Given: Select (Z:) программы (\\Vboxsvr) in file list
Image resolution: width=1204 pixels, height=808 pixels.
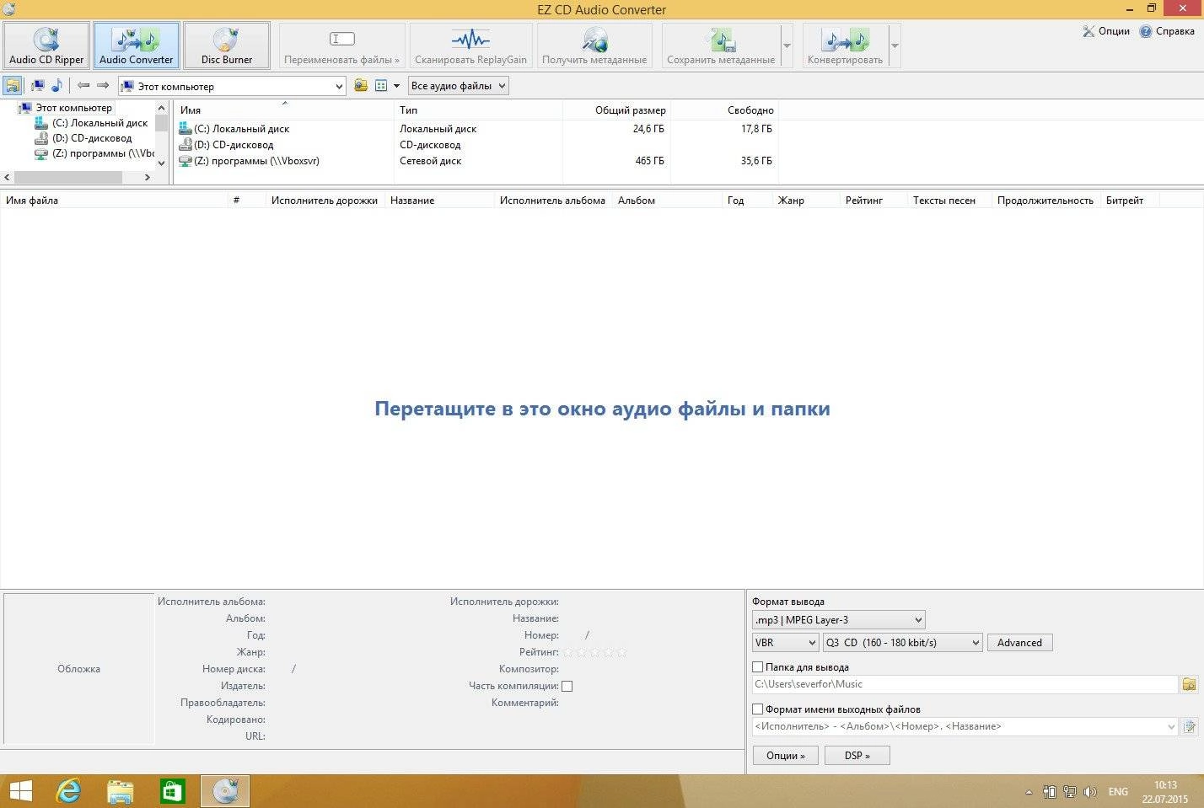Looking at the screenshot, I should click(x=256, y=161).
